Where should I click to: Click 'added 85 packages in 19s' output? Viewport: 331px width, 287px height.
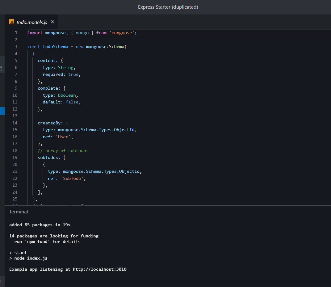(x=40, y=225)
